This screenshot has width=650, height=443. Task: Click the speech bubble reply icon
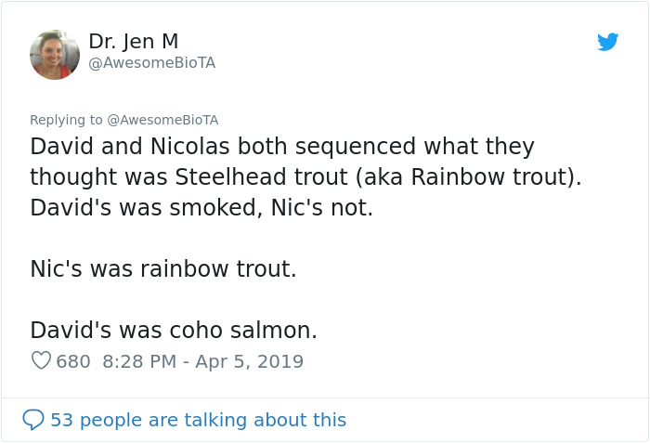33,420
